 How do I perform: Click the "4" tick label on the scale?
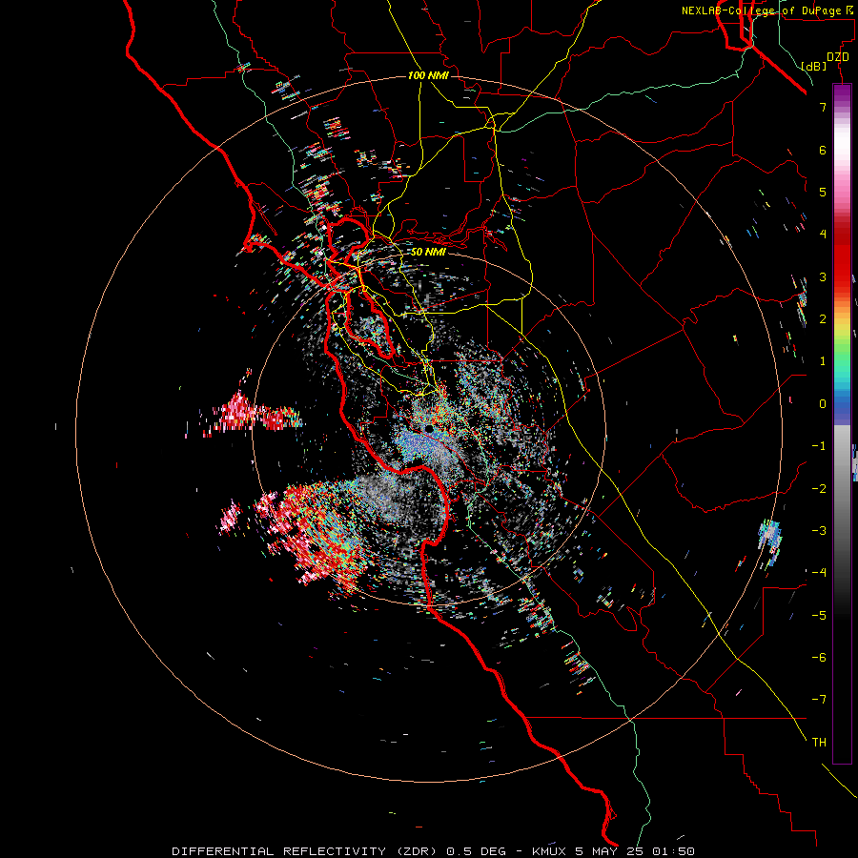click(x=823, y=235)
